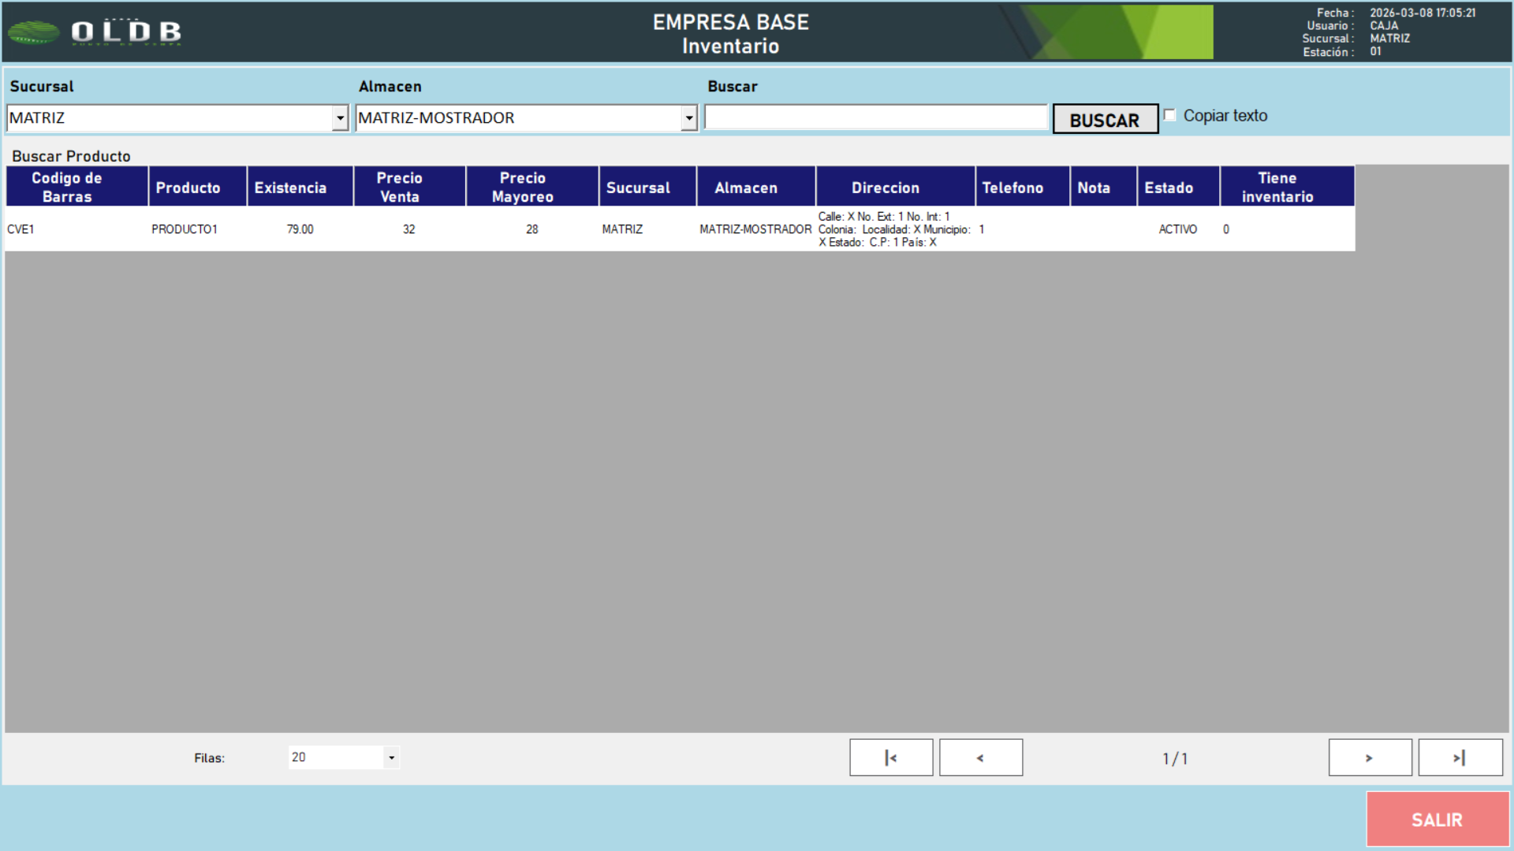The height and width of the screenshot is (851, 1514).
Task: Sort by Existencia column header
Action: coord(290,188)
